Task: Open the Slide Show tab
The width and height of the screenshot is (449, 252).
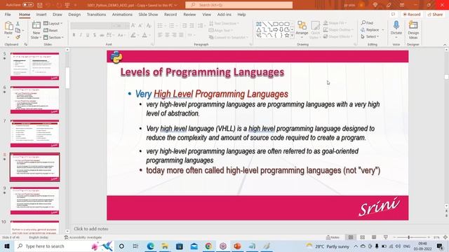Action: coord(148,15)
